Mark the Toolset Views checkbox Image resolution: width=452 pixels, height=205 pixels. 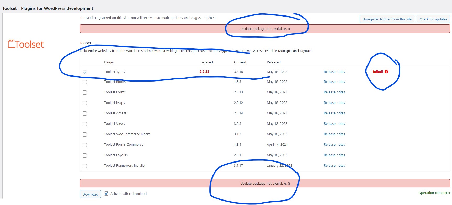click(85, 124)
